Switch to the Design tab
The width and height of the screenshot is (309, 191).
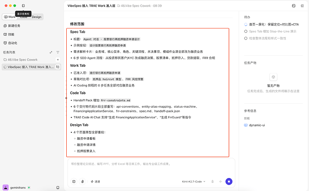click(x=37, y=17)
